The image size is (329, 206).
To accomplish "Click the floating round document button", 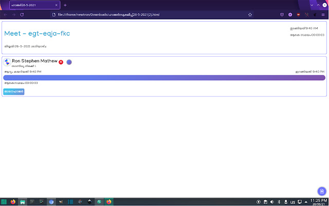I will (322, 191).
